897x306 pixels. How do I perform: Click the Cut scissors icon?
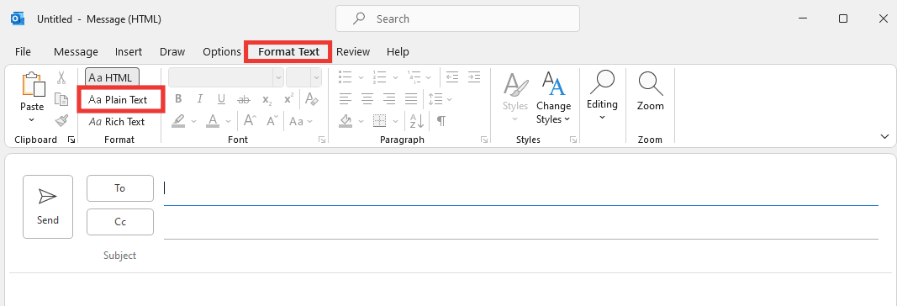tap(61, 77)
